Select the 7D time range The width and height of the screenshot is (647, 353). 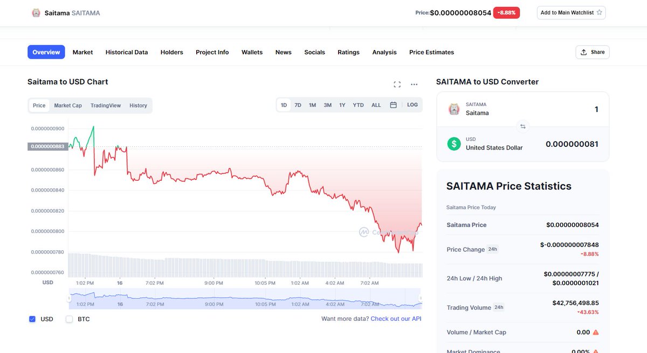click(298, 105)
